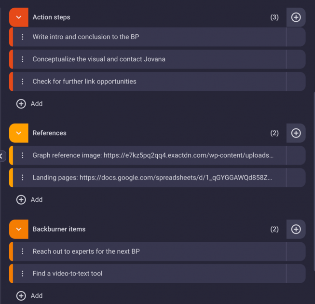
Task: Click Add below the References list
Action: coord(29,200)
